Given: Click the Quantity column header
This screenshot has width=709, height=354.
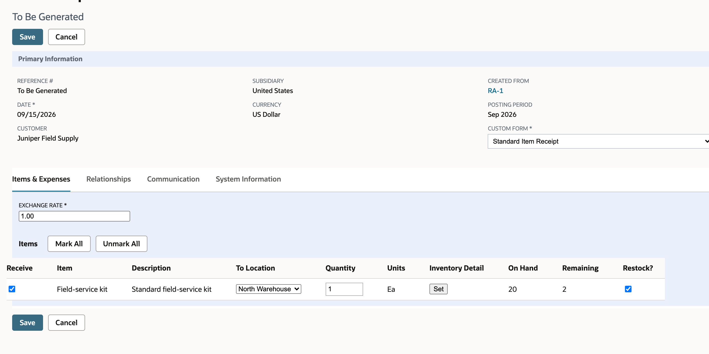Looking at the screenshot, I should click(340, 268).
